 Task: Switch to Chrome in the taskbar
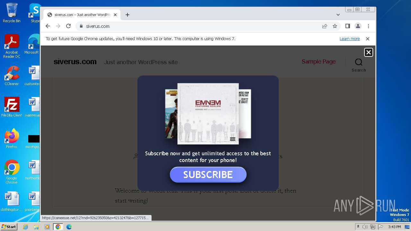coord(58,227)
